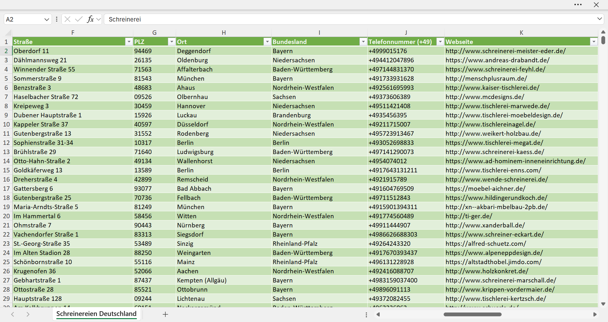Open link http://menschplusraum.de/

(x=486, y=78)
